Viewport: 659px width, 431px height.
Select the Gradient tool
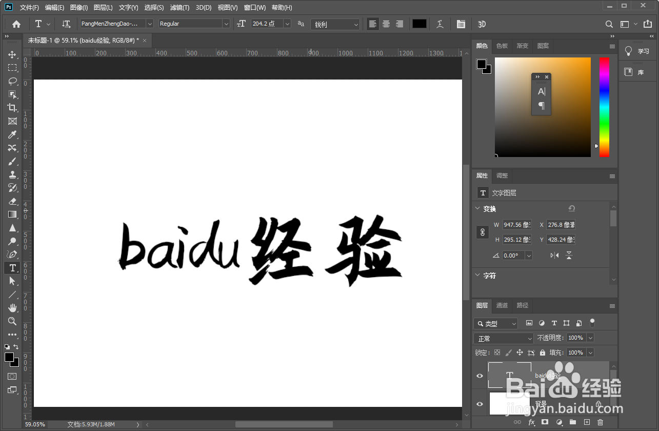pyautogui.click(x=12, y=214)
